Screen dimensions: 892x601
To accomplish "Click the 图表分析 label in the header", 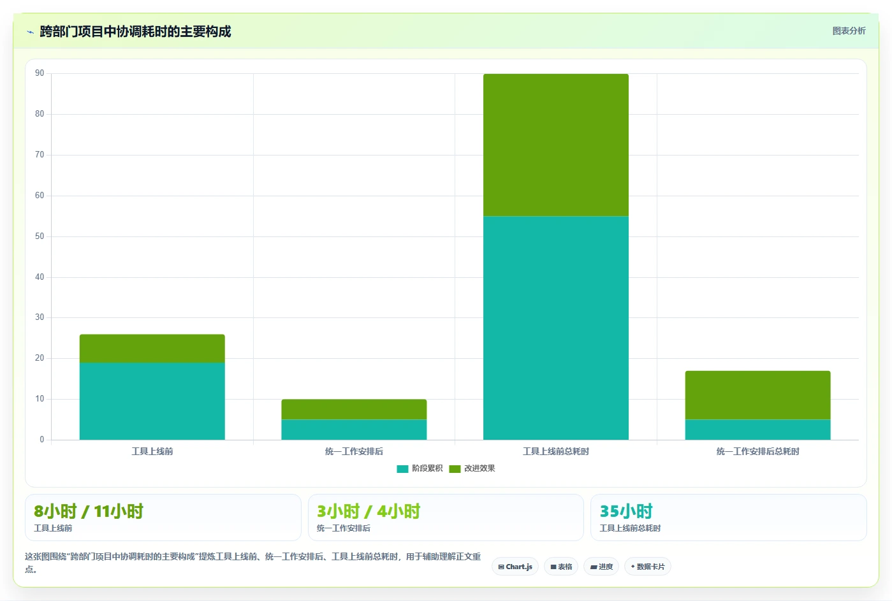I will (x=849, y=31).
